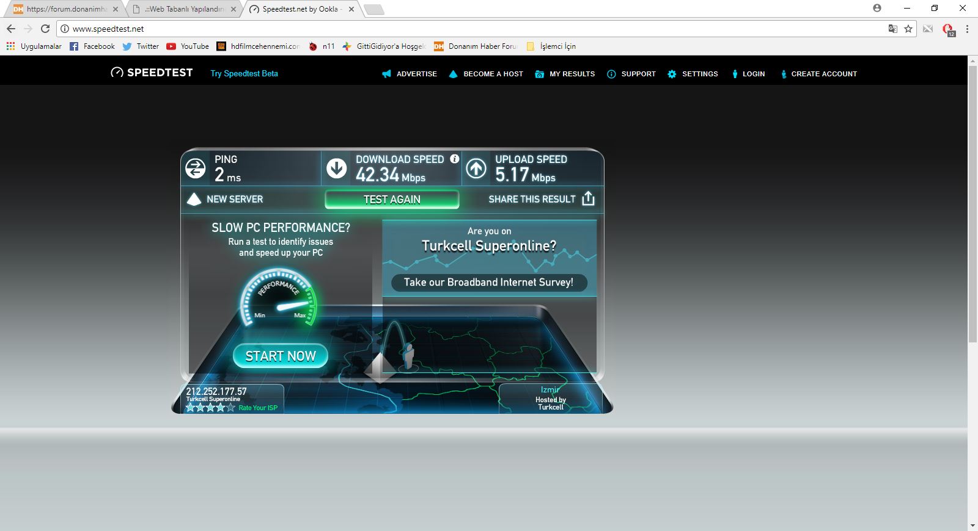The height and width of the screenshot is (531, 978).
Task: Click the download arrow icon
Action: click(336, 168)
